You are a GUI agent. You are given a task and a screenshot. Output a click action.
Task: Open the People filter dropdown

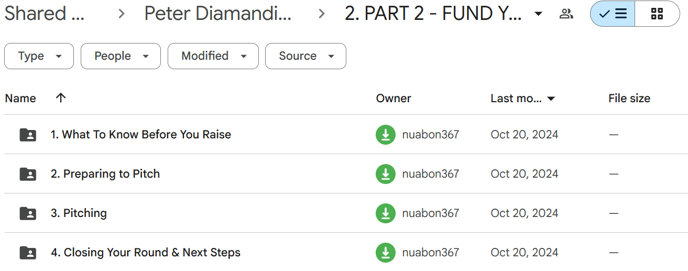coord(121,56)
